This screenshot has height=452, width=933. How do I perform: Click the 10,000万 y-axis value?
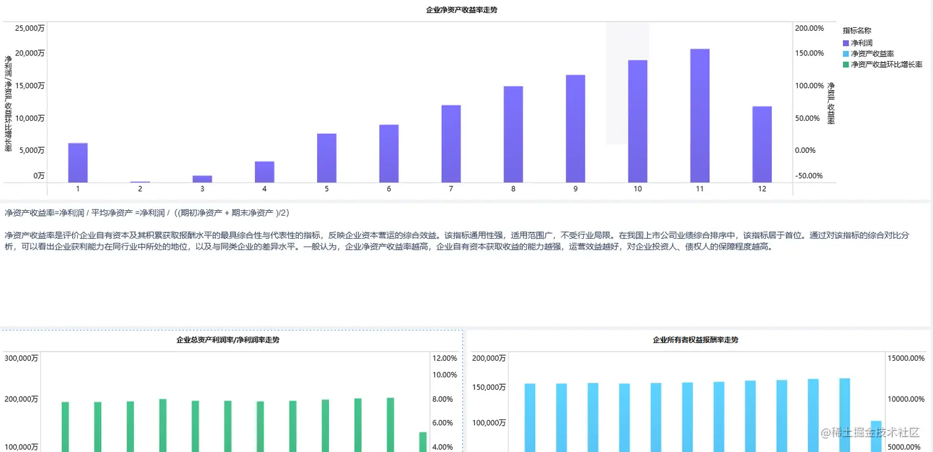pos(30,118)
